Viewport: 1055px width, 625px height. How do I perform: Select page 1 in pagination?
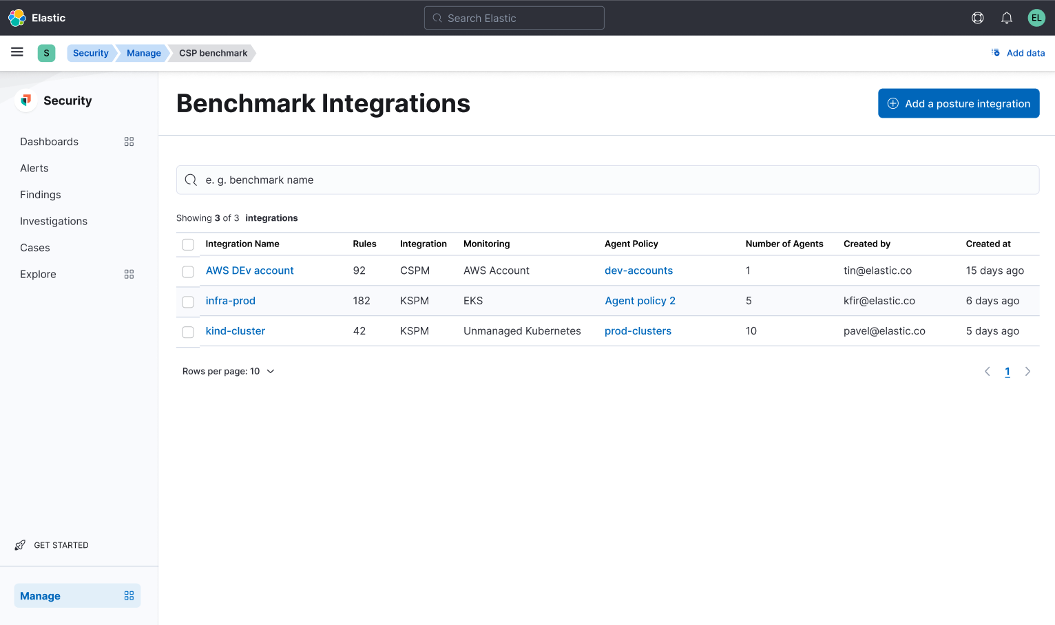click(x=1007, y=371)
